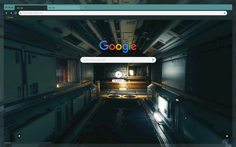Bookmark this page with the star icon
Screen dimensions: 236x147
225,13
